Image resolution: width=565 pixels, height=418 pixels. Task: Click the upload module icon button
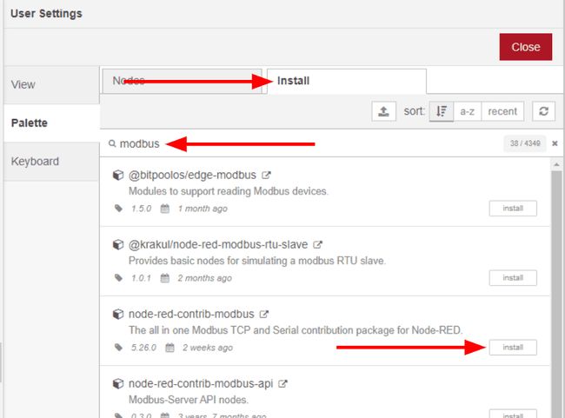(383, 111)
